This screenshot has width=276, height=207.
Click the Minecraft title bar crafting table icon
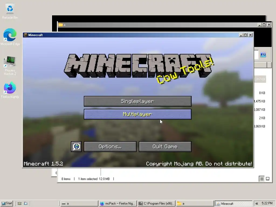coord(26,35)
